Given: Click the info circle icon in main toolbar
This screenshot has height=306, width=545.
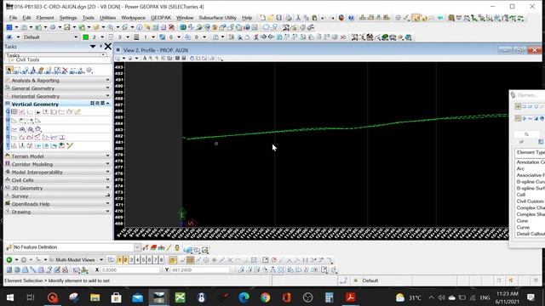Looking at the screenshot, I should (x=139, y=27).
